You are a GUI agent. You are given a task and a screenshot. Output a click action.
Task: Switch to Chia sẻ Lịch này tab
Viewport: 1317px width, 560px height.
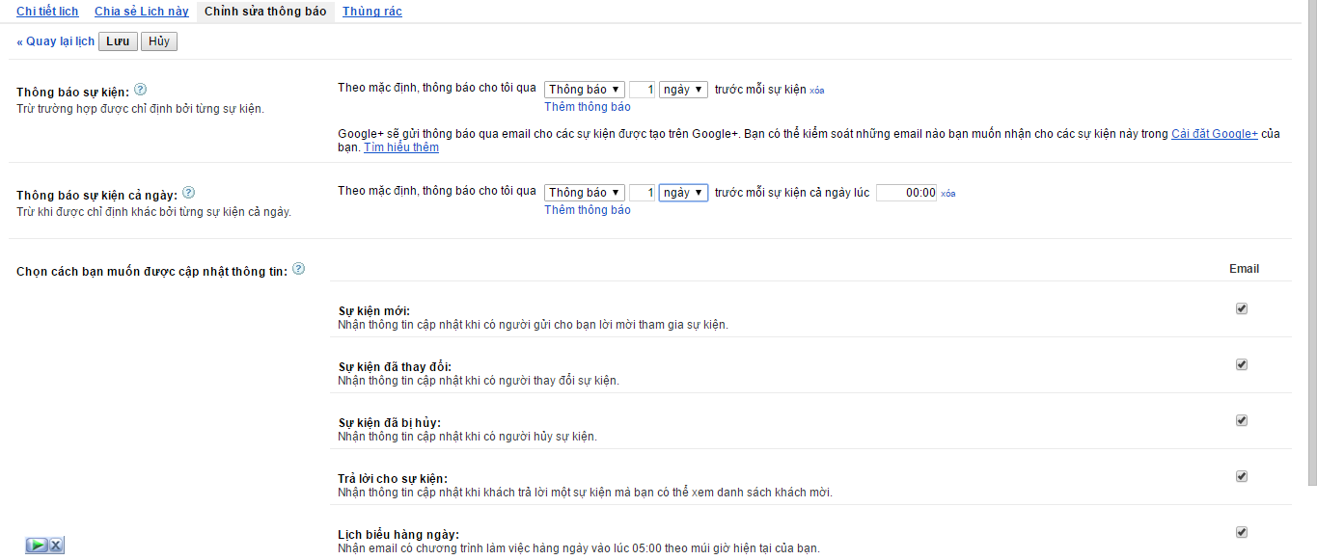point(142,12)
